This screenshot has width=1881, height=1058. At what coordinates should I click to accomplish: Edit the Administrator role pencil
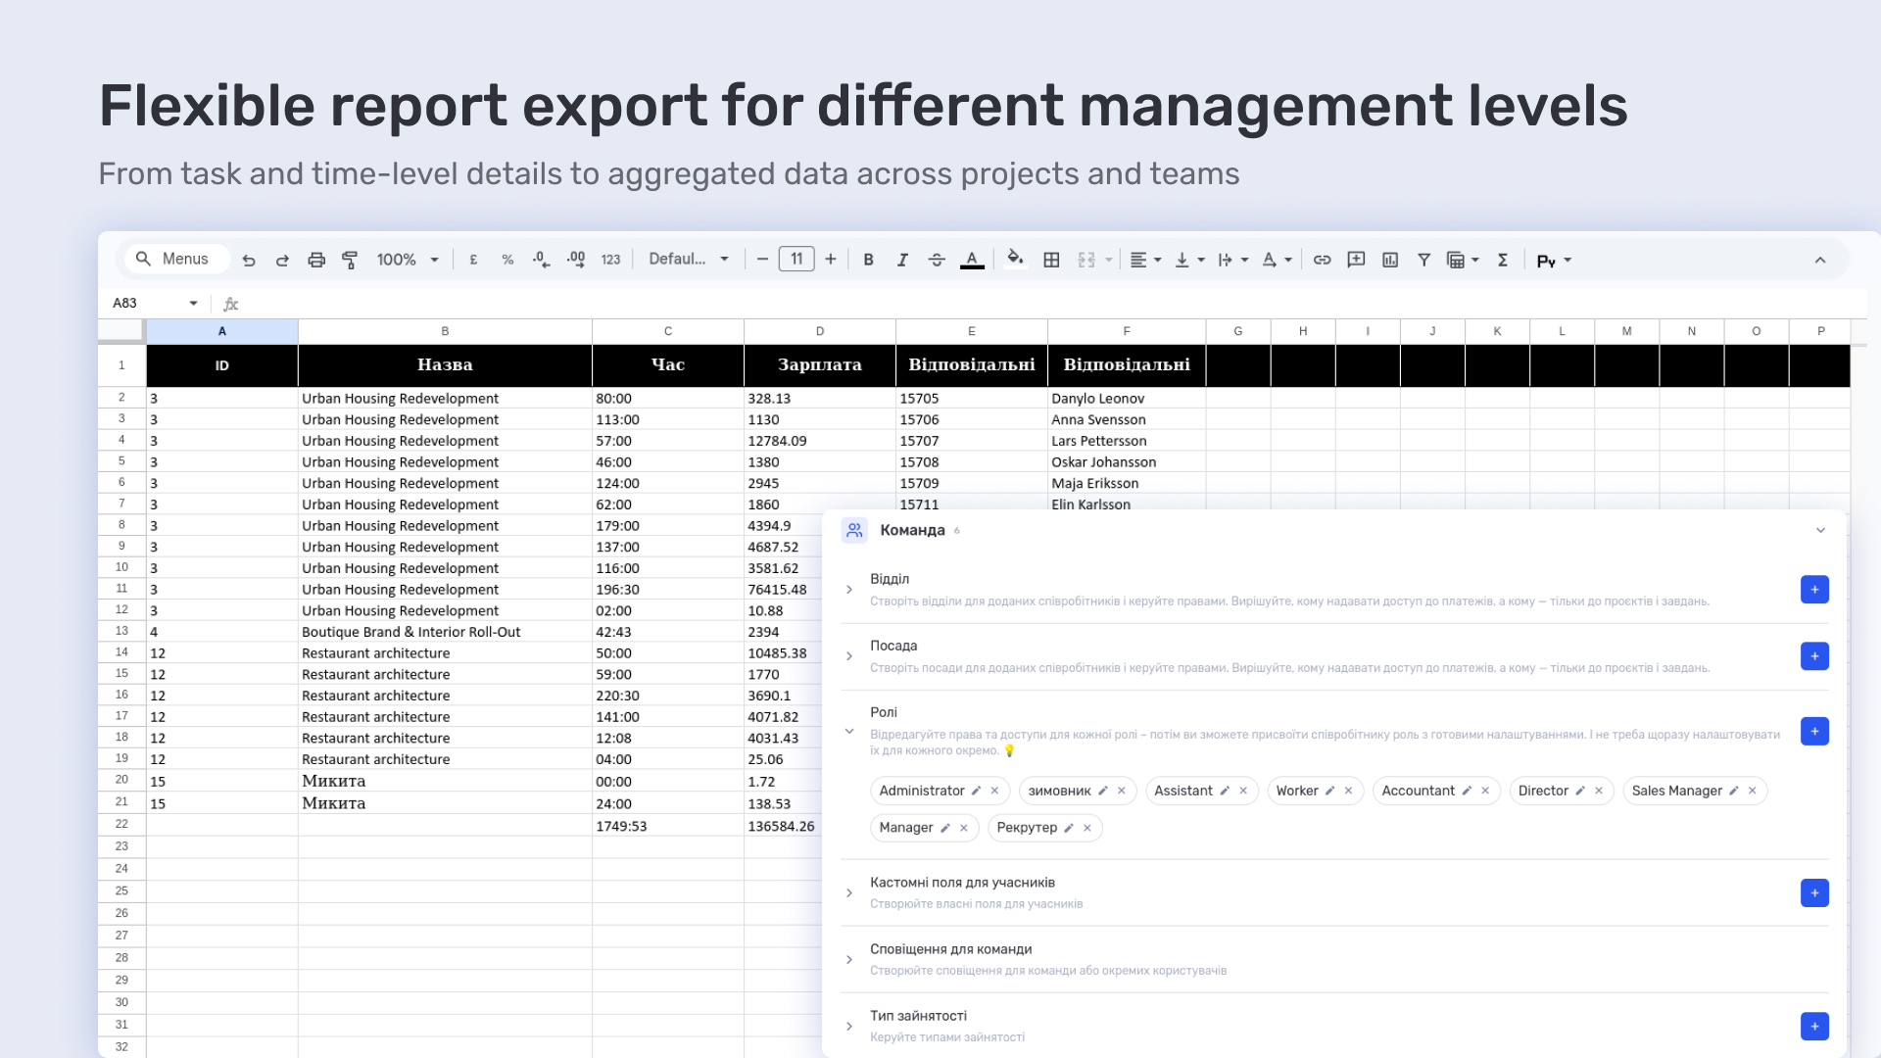coord(976,791)
